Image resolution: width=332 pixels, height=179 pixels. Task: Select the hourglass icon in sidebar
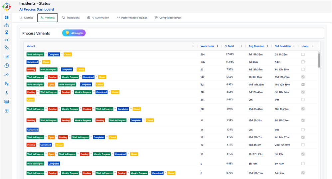[7, 33]
